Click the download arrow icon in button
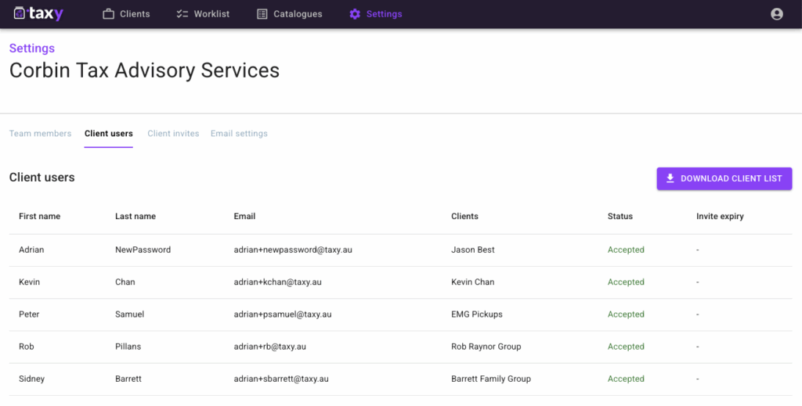The height and width of the screenshot is (406, 802). 670,178
